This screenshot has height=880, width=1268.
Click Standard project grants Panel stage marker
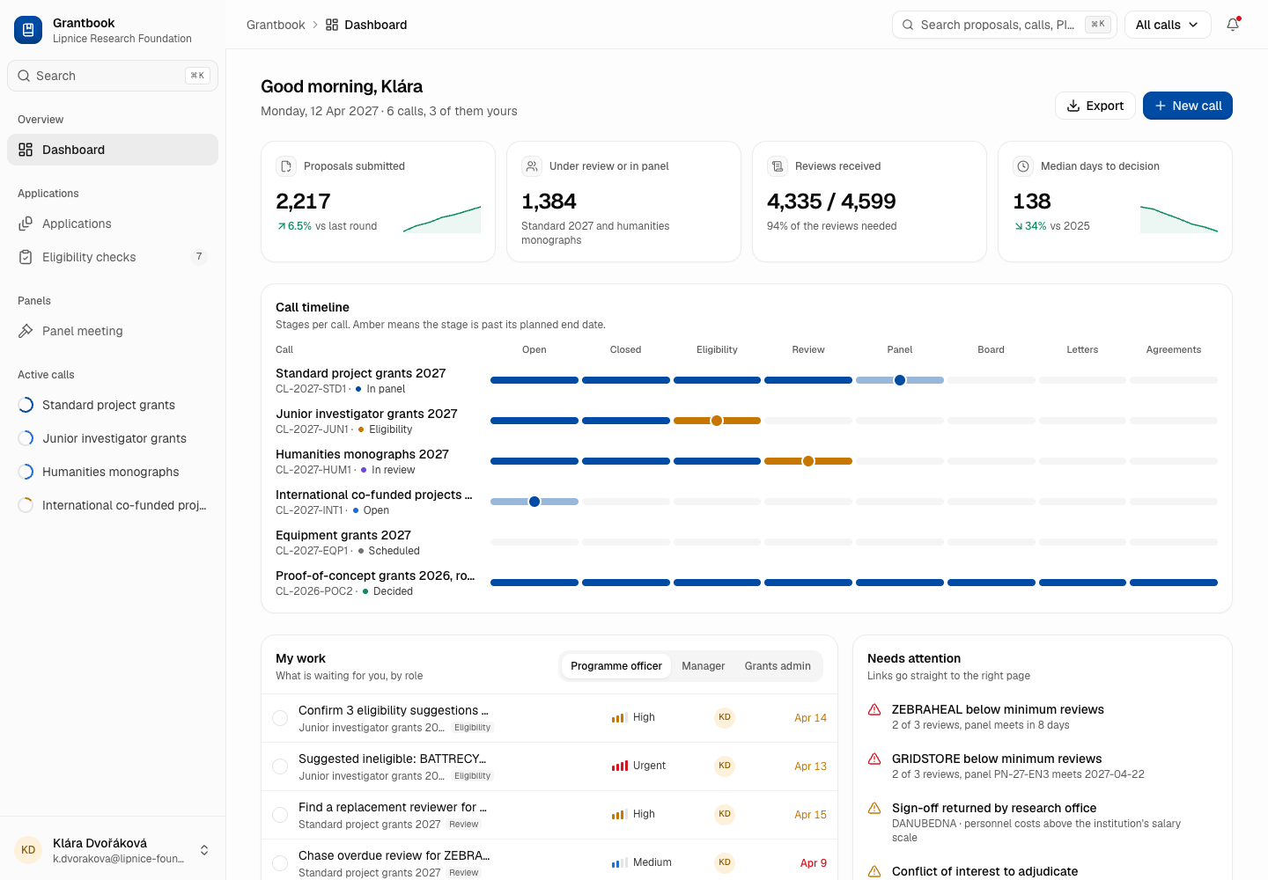(x=900, y=380)
